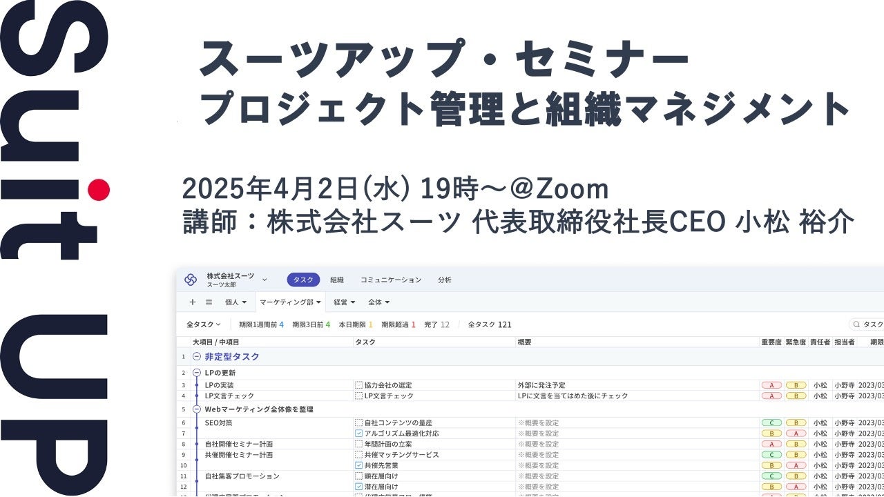The width and height of the screenshot is (884, 497).
Task: Click 小野寺 assignee in 協力会社の選定 row
Action: 844,385
